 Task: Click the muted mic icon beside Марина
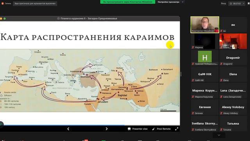click(x=193, y=47)
